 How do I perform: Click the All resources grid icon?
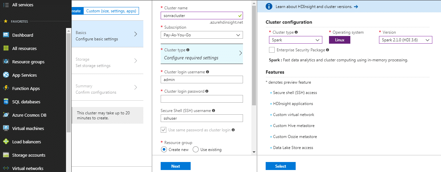(x=6, y=48)
